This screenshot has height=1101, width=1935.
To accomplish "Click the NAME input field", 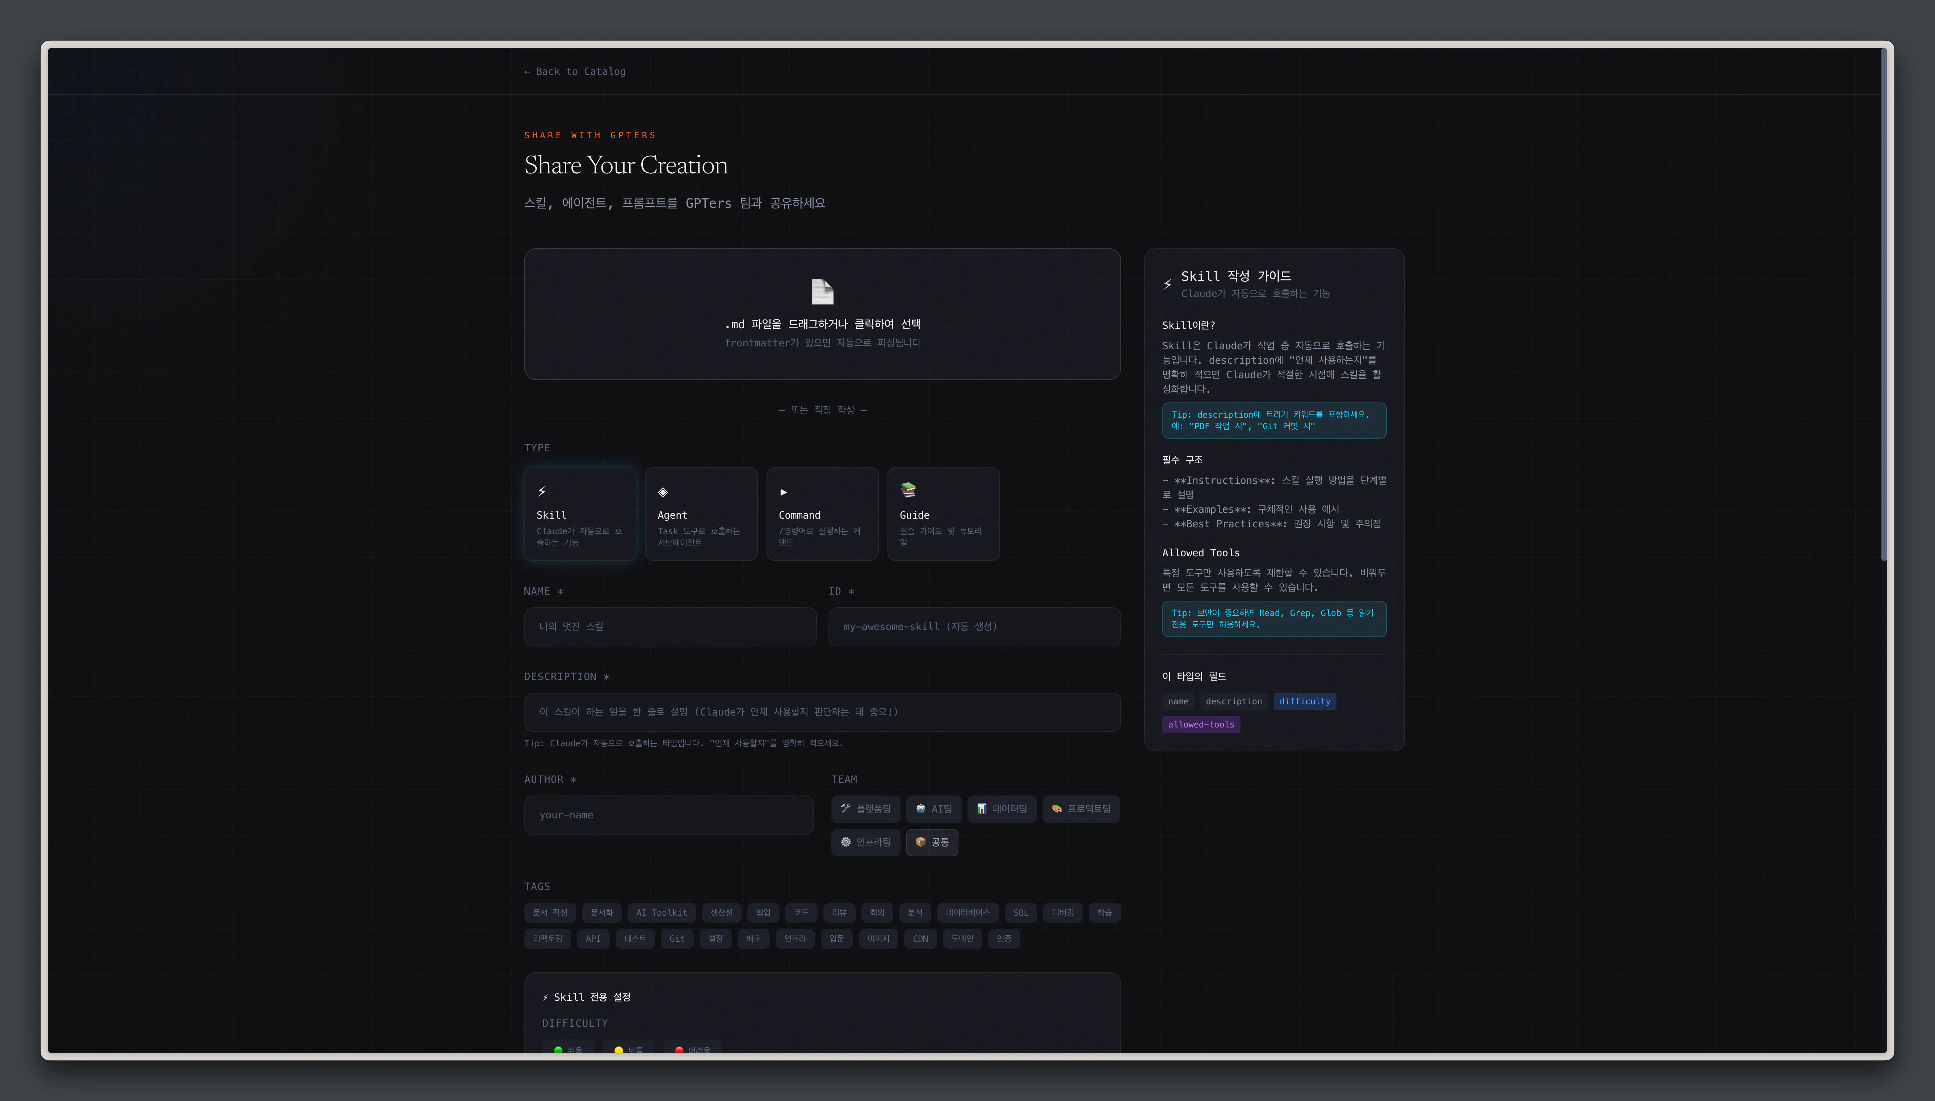I will [670, 627].
